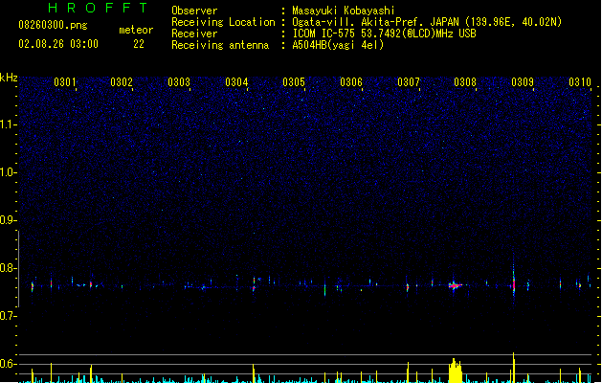Click the 0.6 kHz axis label

[9, 364]
